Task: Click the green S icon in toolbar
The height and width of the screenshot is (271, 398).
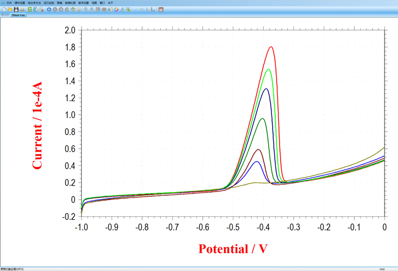Action: [x=29, y=9]
